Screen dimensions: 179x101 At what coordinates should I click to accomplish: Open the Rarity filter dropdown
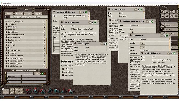(x=34, y=79)
